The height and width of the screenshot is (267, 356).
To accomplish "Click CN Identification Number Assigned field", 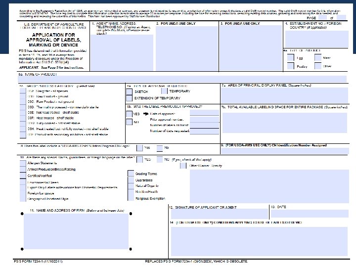I will pyautogui.click(x=285, y=151).
